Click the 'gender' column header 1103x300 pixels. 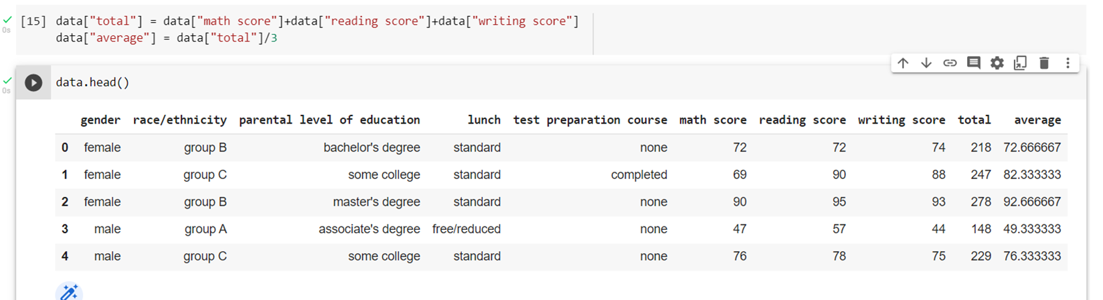pyautogui.click(x=100, y=120)
